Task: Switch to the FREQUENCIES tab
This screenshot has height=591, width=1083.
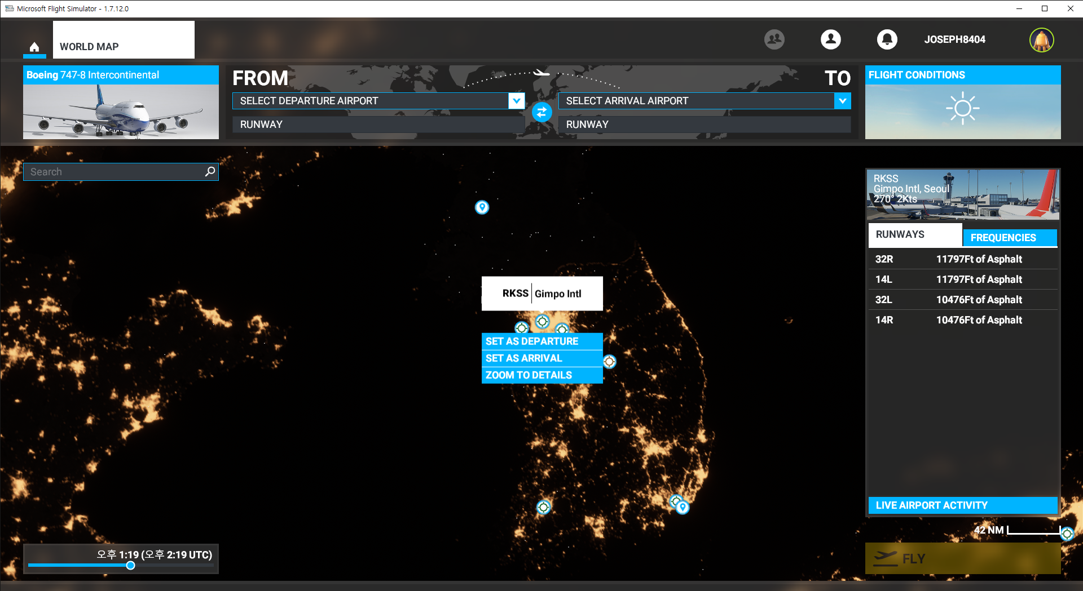Action: (x=1010, y=238)
